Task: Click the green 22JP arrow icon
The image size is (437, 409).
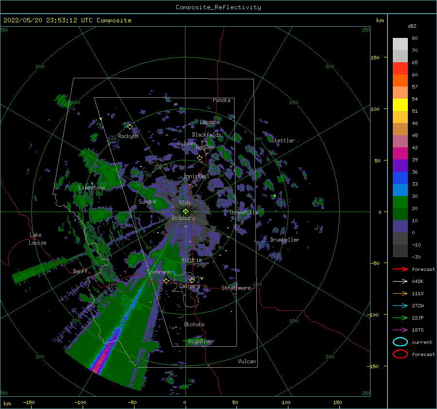Action: coord(400,318)
